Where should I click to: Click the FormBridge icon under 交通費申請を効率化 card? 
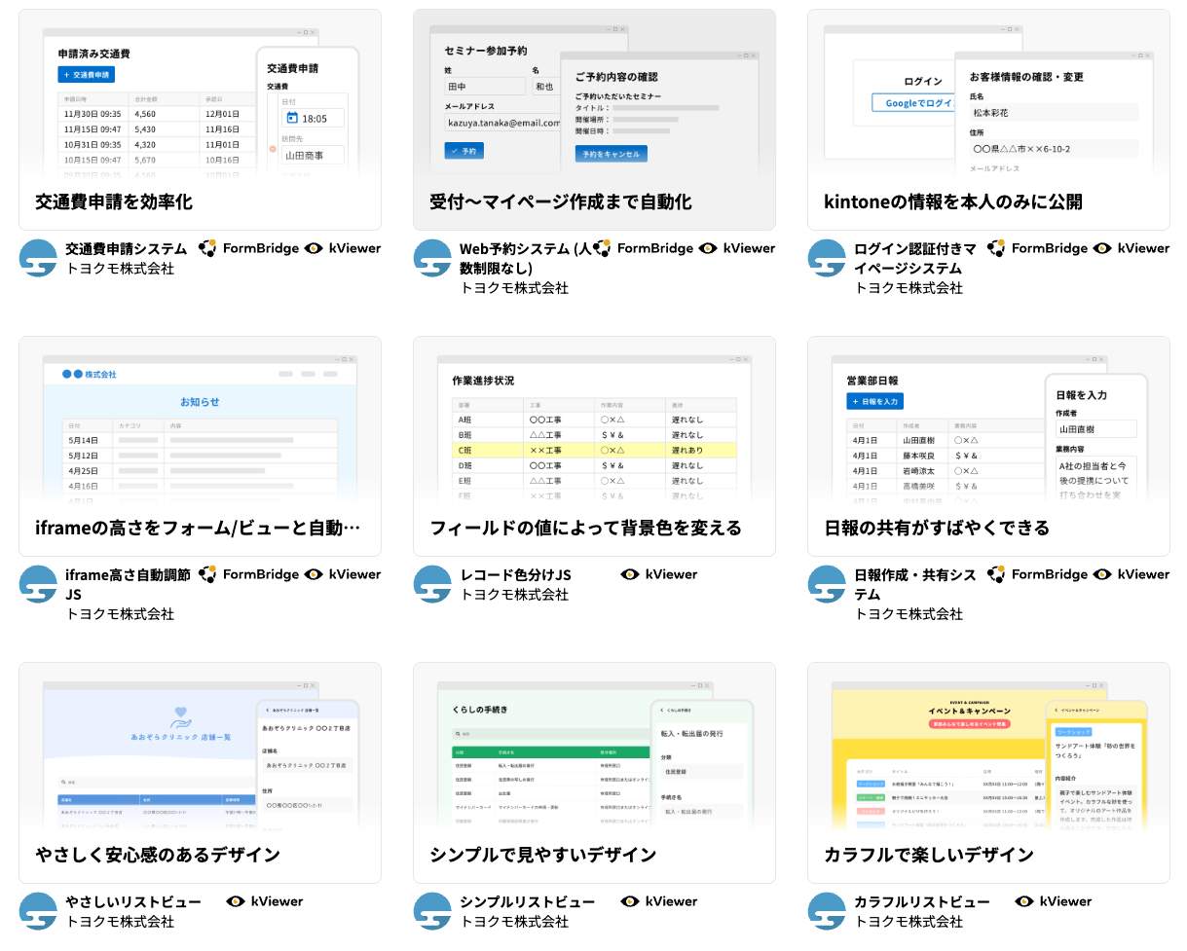pyautogui.click(x=207, y=248)
